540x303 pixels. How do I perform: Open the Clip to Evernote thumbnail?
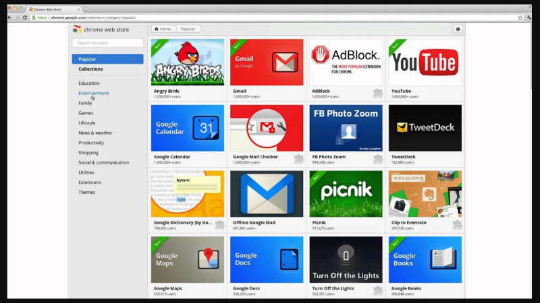tap(425, 194)
